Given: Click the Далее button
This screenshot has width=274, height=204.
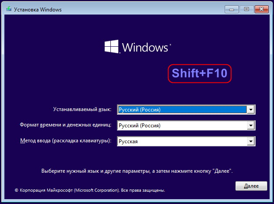Looking at the screenshot, I should click(x=251, y=186).
